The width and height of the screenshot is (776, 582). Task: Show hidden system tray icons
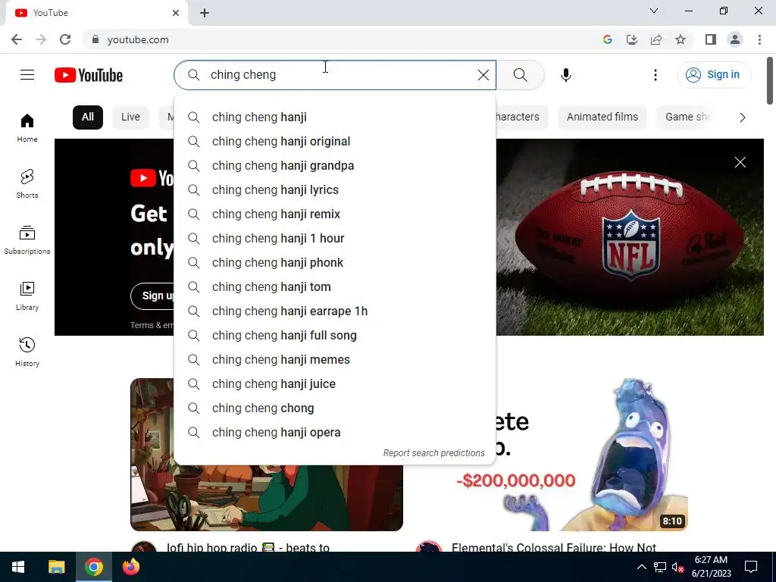[641, 567]
